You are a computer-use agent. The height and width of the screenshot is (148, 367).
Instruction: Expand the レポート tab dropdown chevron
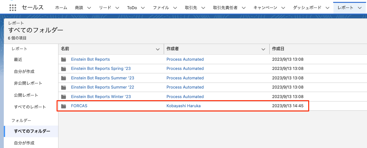point(359,8)
